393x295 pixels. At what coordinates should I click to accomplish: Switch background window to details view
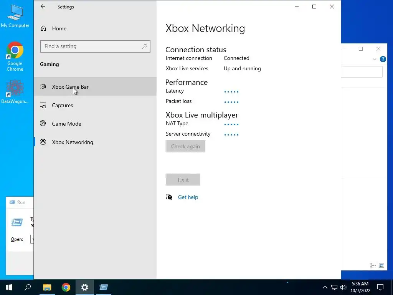(x=373, y=265)
